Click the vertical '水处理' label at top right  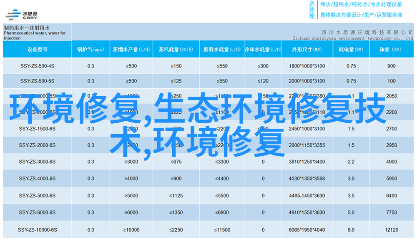[311, 10]
